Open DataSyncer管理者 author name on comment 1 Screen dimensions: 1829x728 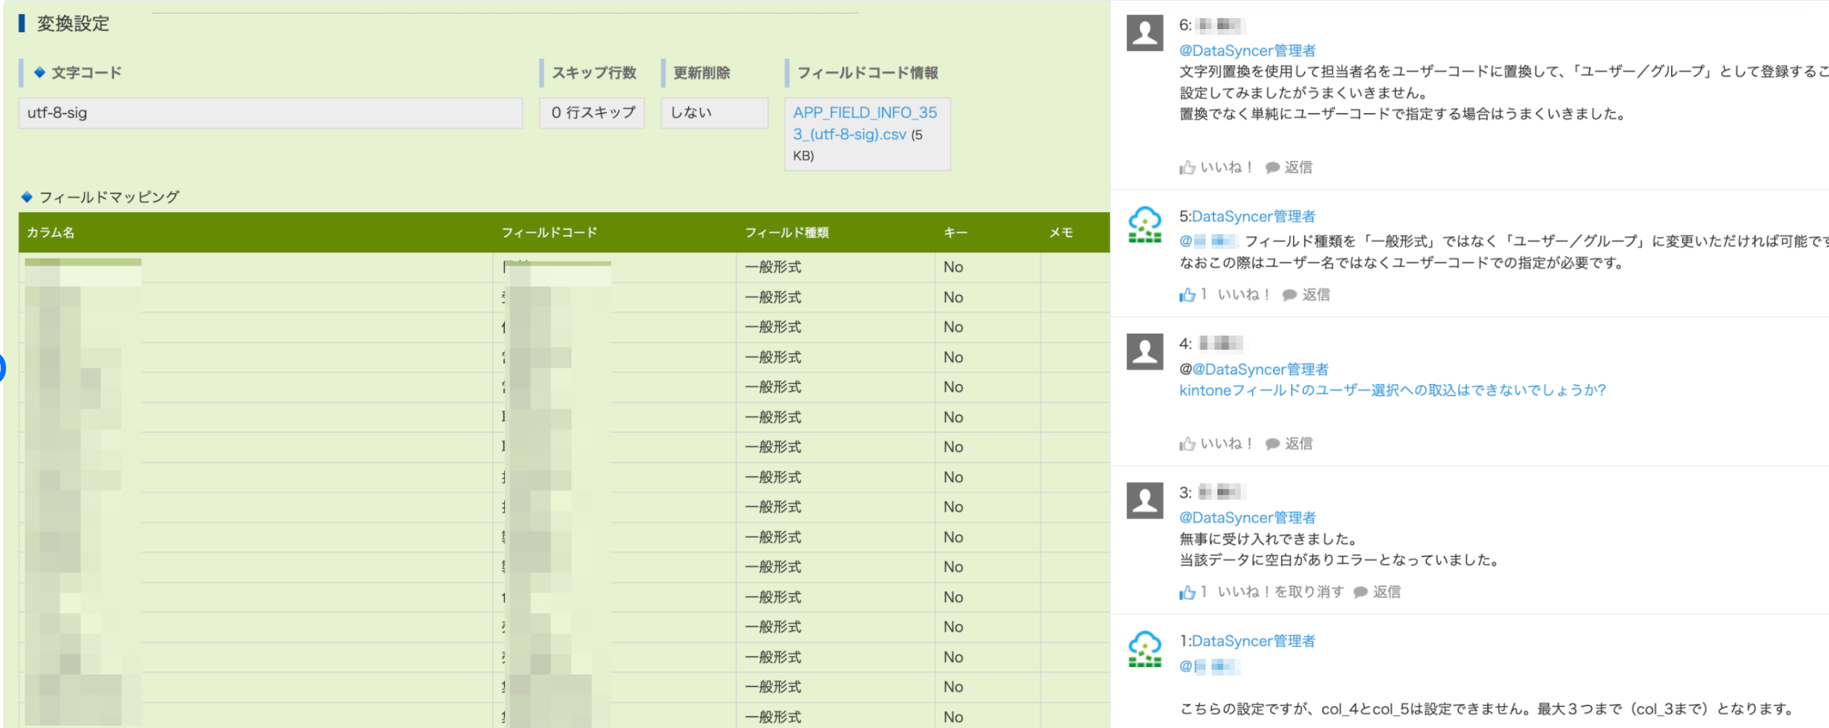pos(1253,641)
